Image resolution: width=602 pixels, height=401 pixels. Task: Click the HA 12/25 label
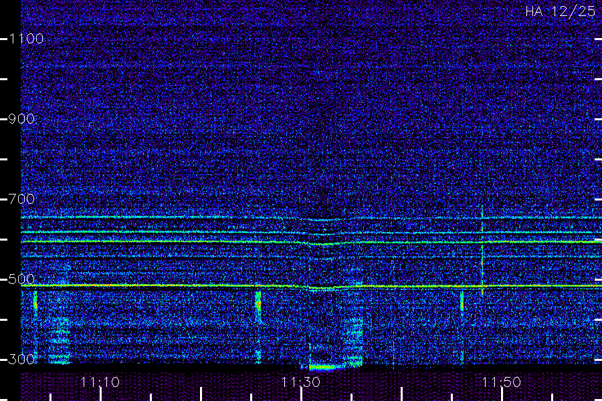560,11
